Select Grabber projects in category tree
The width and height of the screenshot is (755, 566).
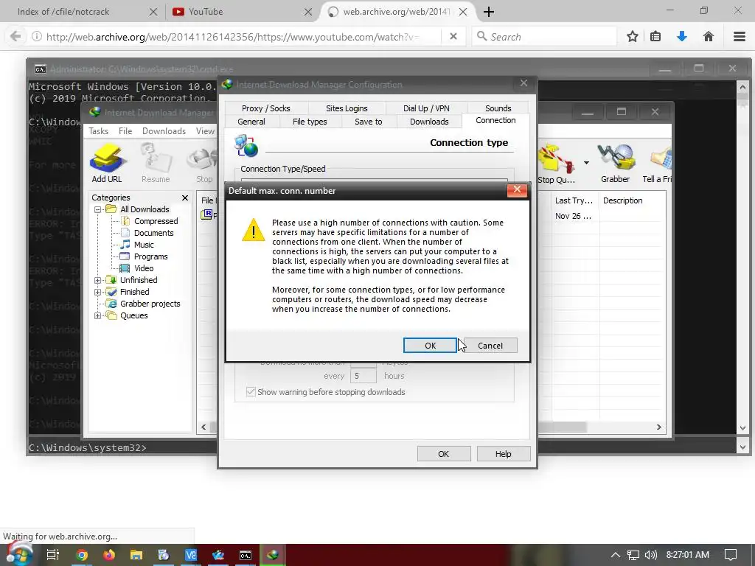pos(150,304)
